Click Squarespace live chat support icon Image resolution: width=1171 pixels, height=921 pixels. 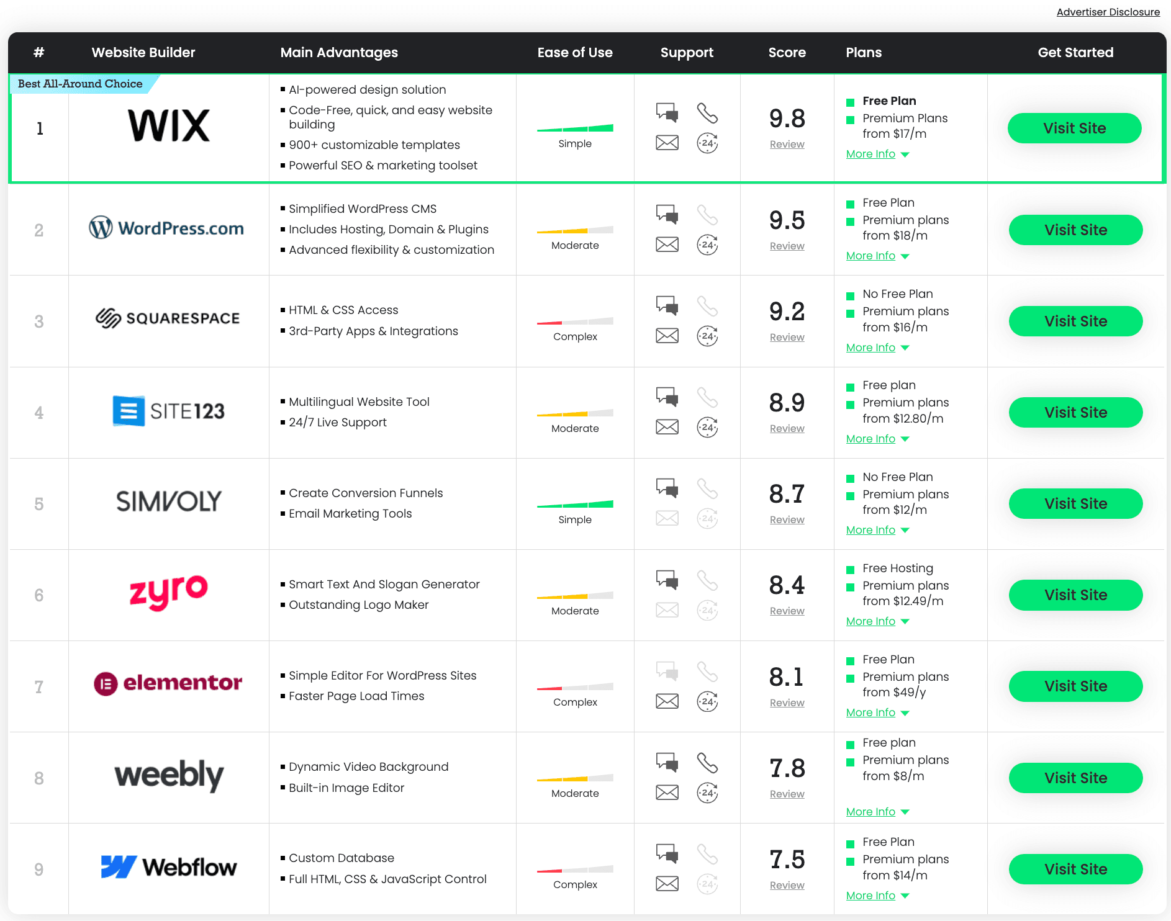click(x=667, y=305)
